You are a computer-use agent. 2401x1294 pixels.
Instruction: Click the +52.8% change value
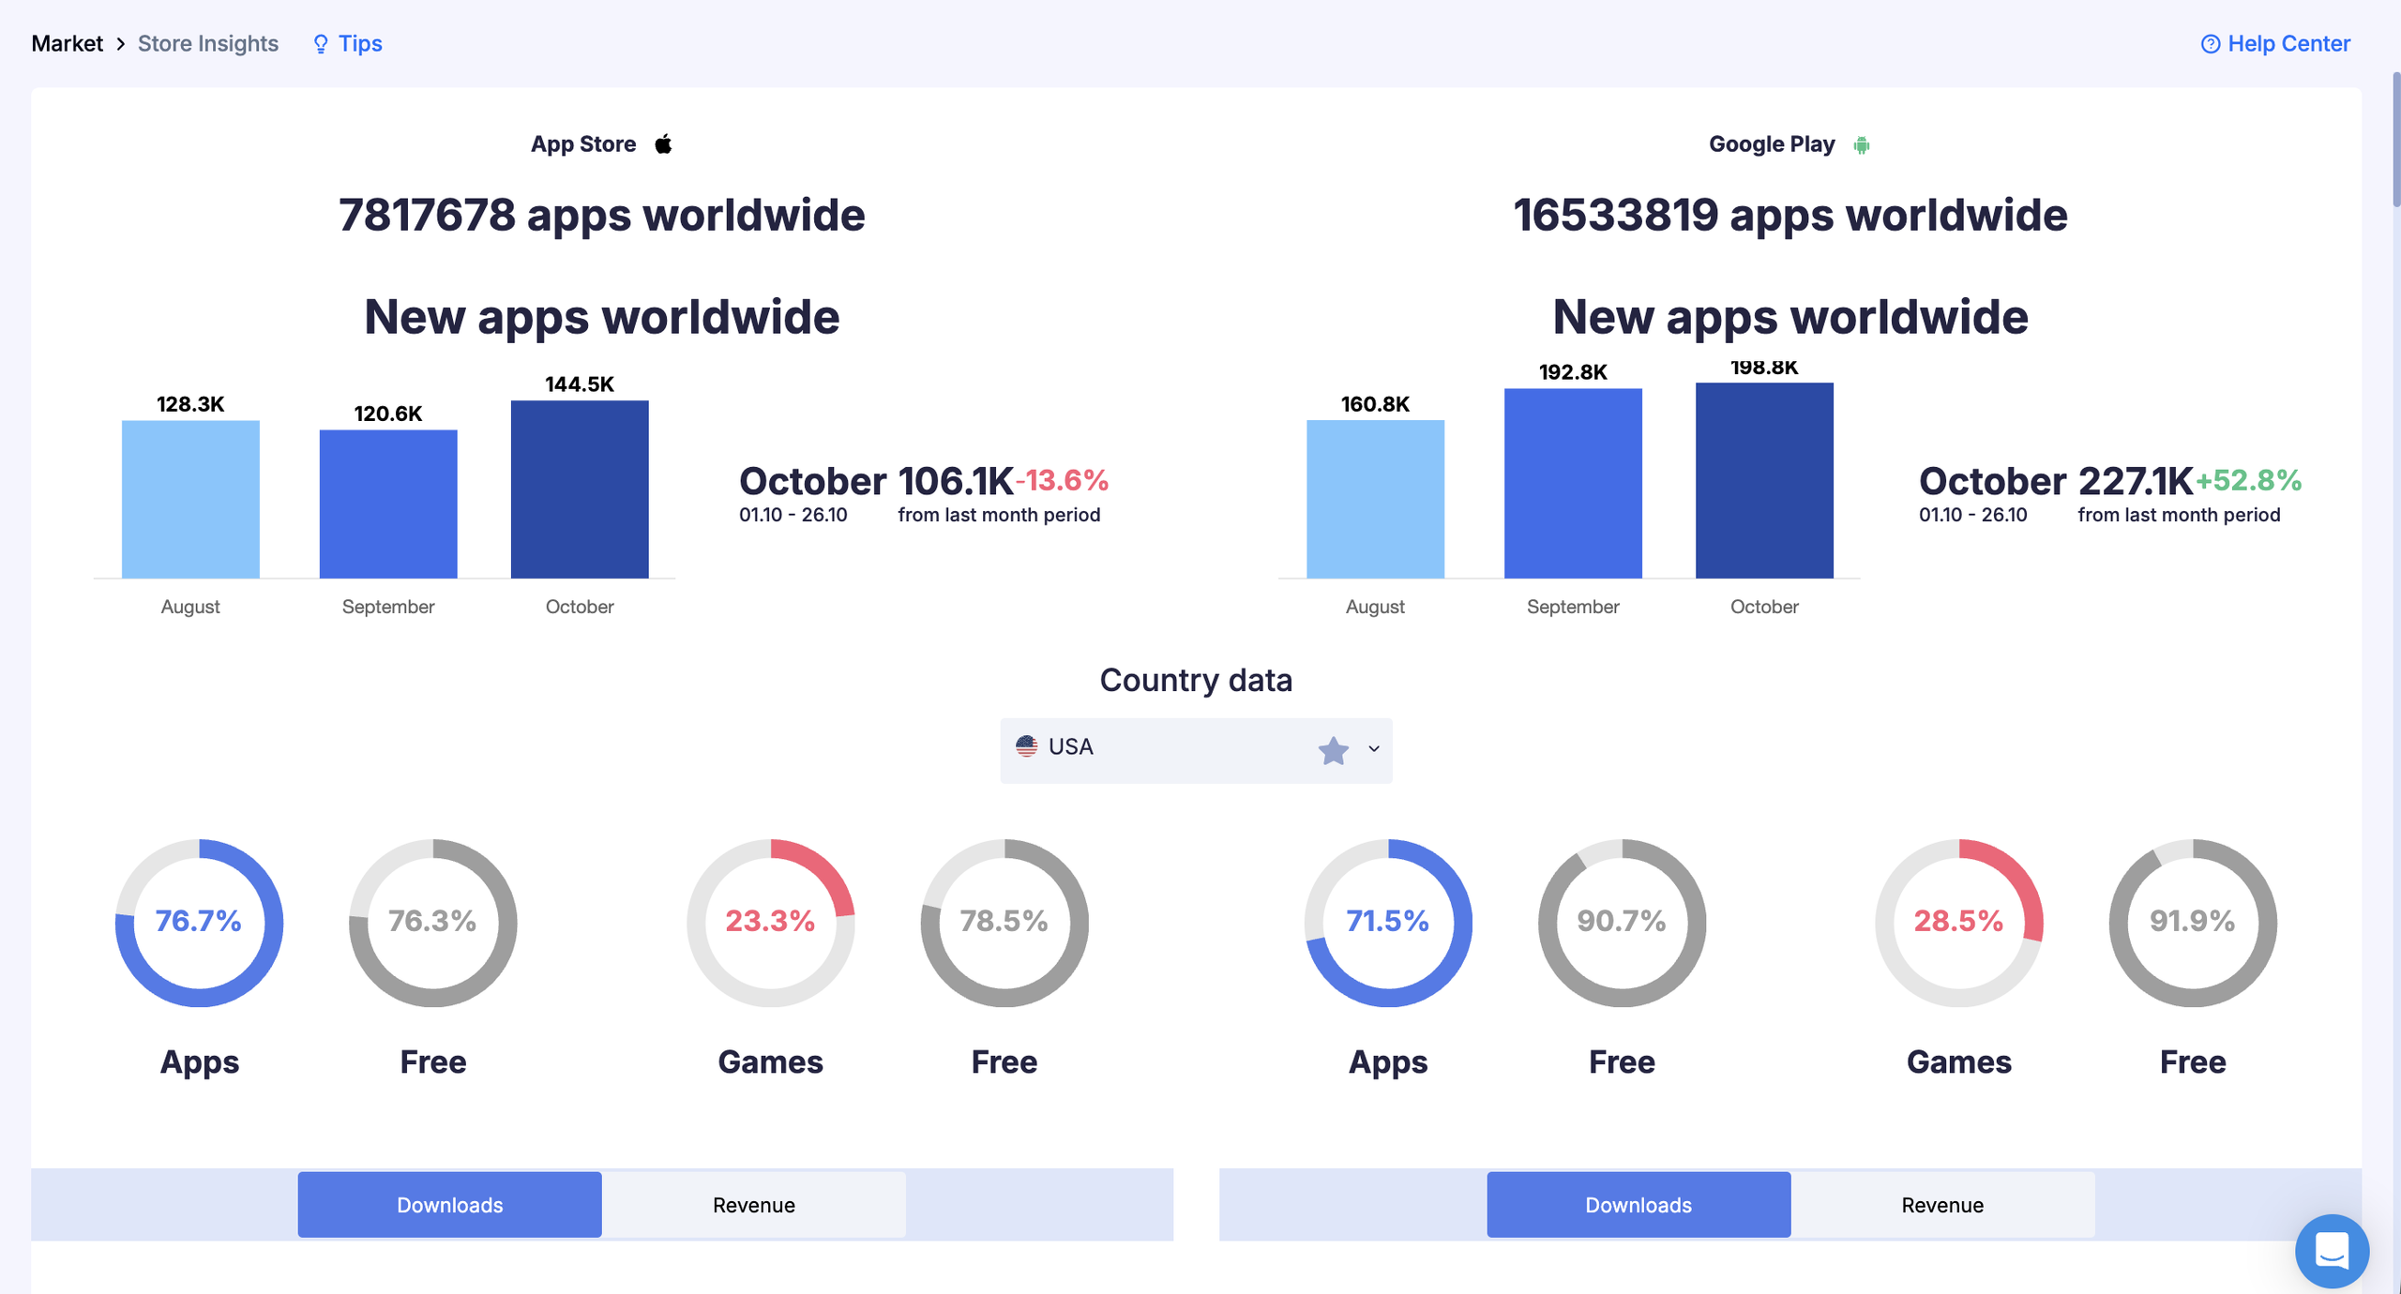coord(2248,480)
